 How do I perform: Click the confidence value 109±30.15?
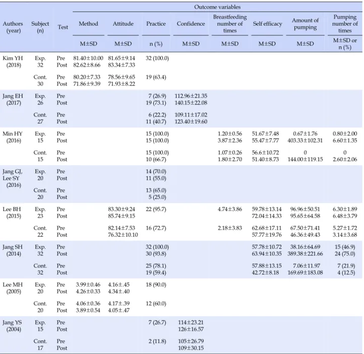[191, 348]
